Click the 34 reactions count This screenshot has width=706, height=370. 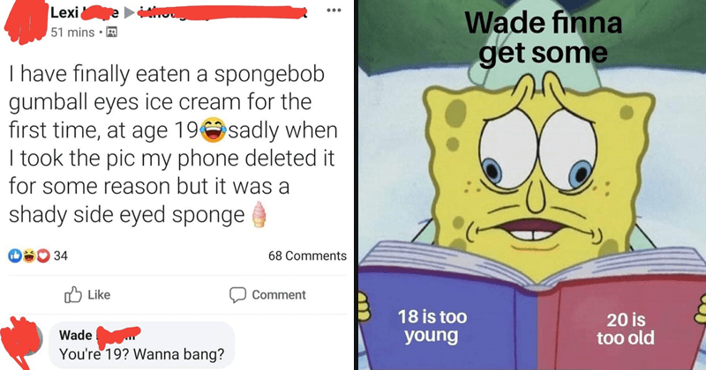click(x=61, y=255)
